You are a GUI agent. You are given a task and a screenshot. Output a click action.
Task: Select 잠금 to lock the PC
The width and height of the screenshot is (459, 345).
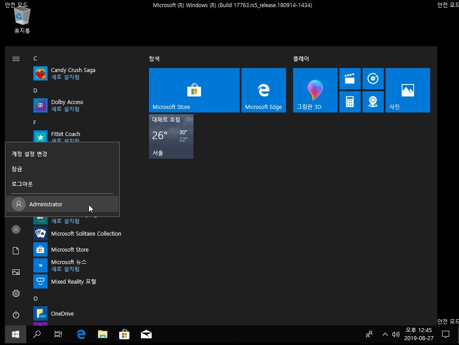tap(62, 169)
